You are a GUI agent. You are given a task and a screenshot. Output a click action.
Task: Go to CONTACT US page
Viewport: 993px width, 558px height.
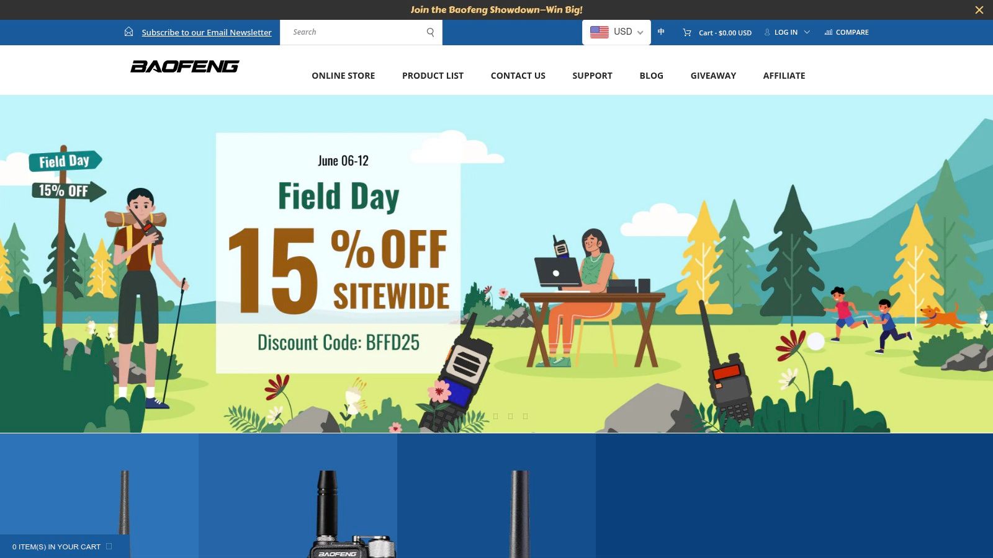[518, 76]
